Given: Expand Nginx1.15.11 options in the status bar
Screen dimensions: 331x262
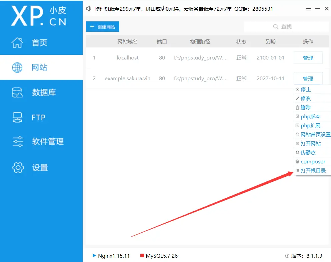Looking at the screenshot, I should pos(112,255).
